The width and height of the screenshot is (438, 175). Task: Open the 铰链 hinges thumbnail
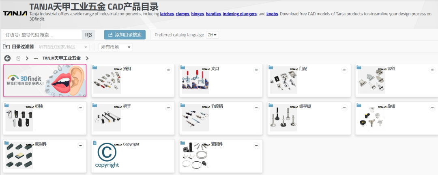coord(371,80)
